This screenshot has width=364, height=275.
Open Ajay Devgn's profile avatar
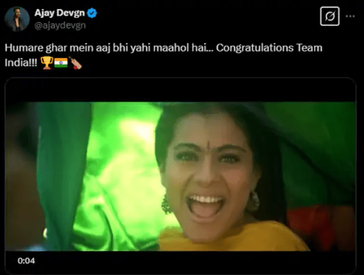17,19
